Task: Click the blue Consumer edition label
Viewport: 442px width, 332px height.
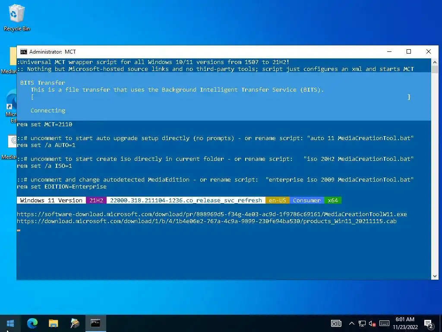Action: pyautogui.click(x=307, y=200)
